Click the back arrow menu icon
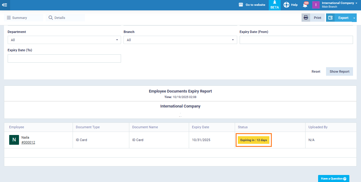361x182 pixels. pos(5,5)
